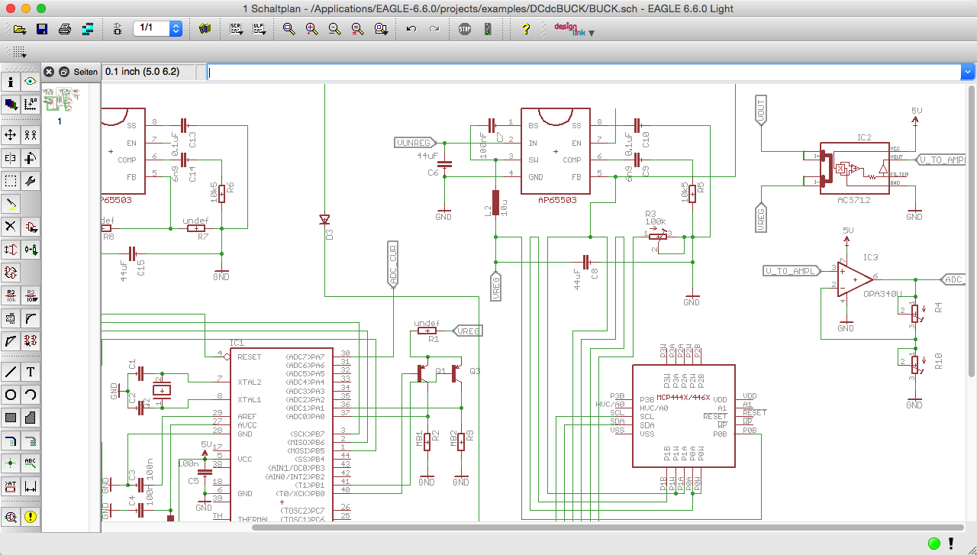Click the Go traffic light icon
This screenshot has height=555, width=977.
pos(488,29)
